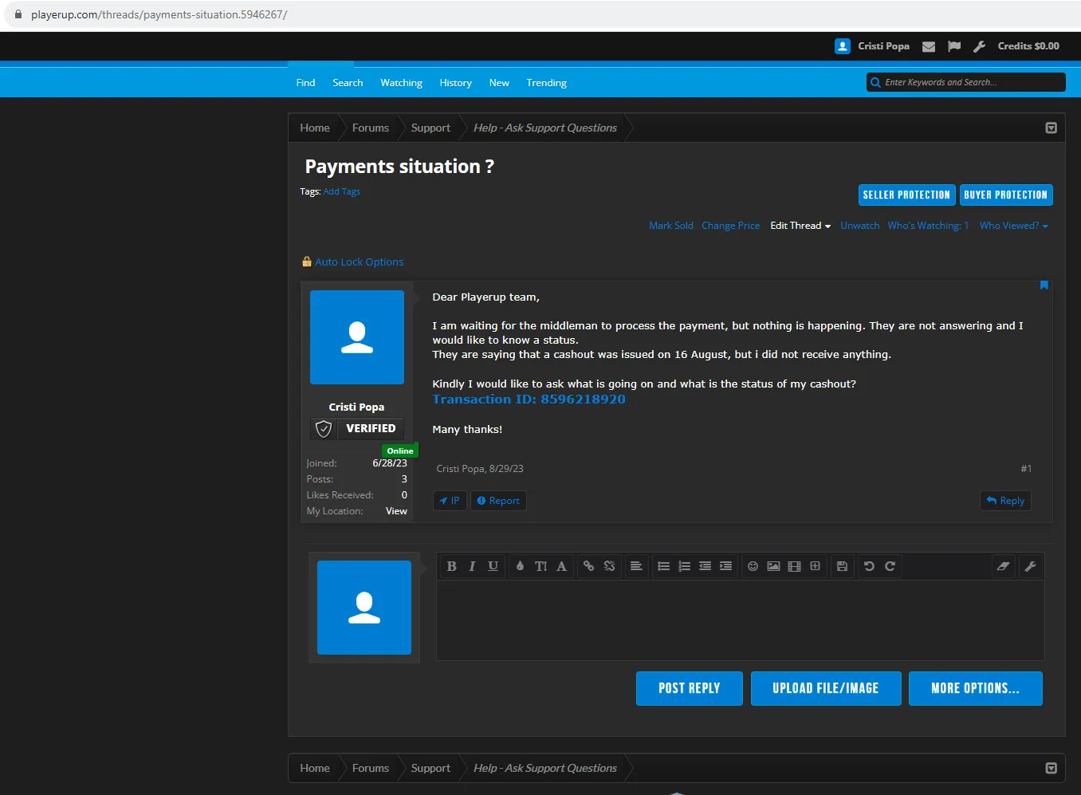Screen dimensions: 1081x795
Task: Click the keyword search input field
Action: point(972,82)
